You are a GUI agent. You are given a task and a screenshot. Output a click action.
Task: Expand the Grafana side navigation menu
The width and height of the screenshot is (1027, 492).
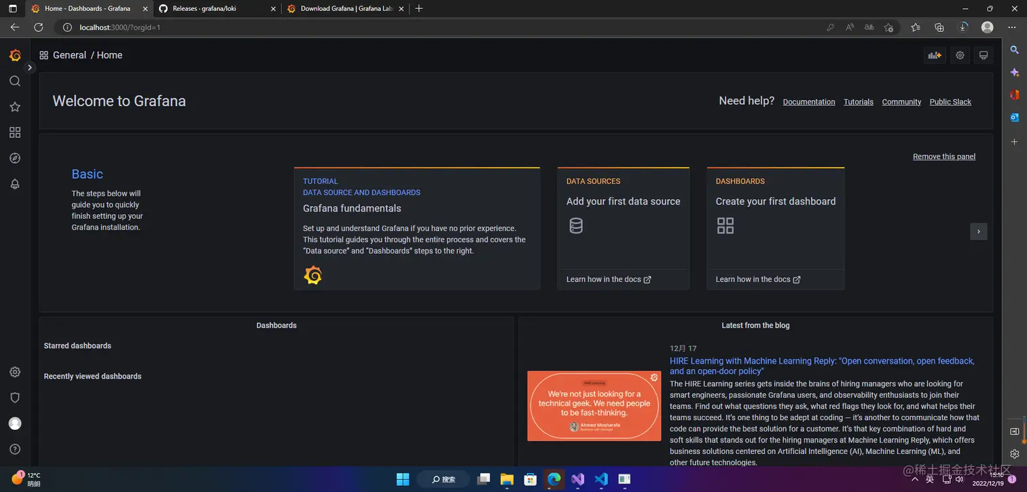[x=30, y=67]
